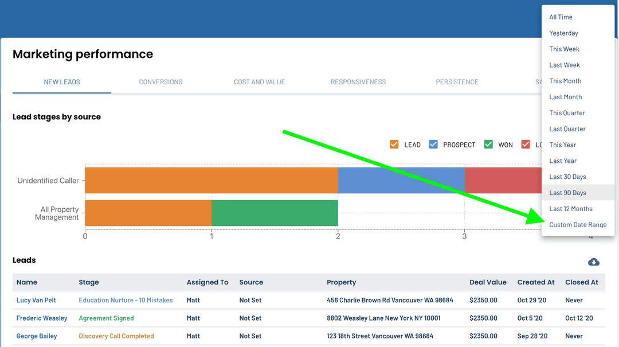Switch to the Conversions tab
619x347 pixels.
[x=160, y=82]
